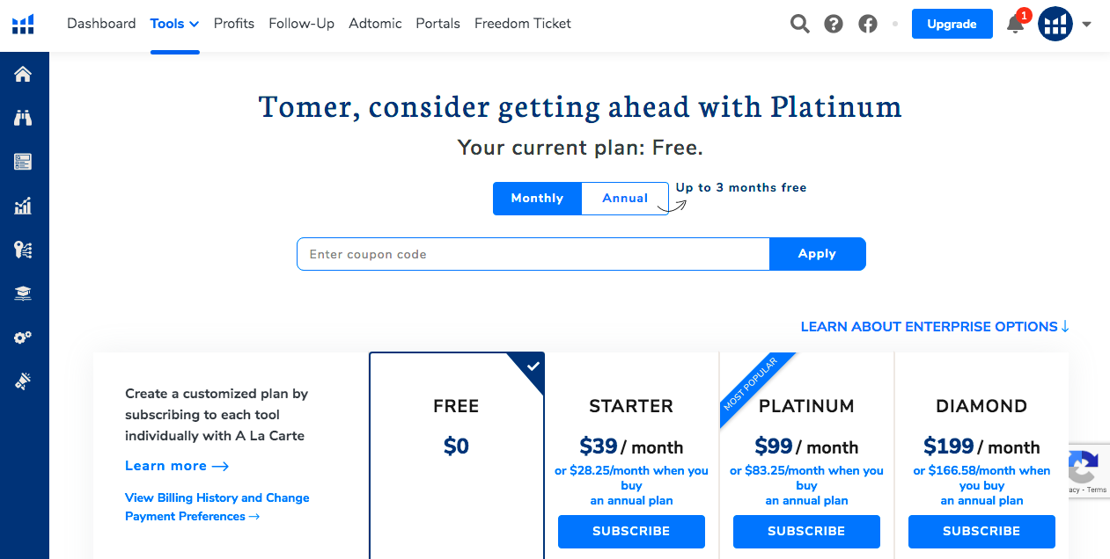Open Freedom Ticket in navigation
The width and height of the screenshot is (1110, 559).
click(x=523, y=24)
